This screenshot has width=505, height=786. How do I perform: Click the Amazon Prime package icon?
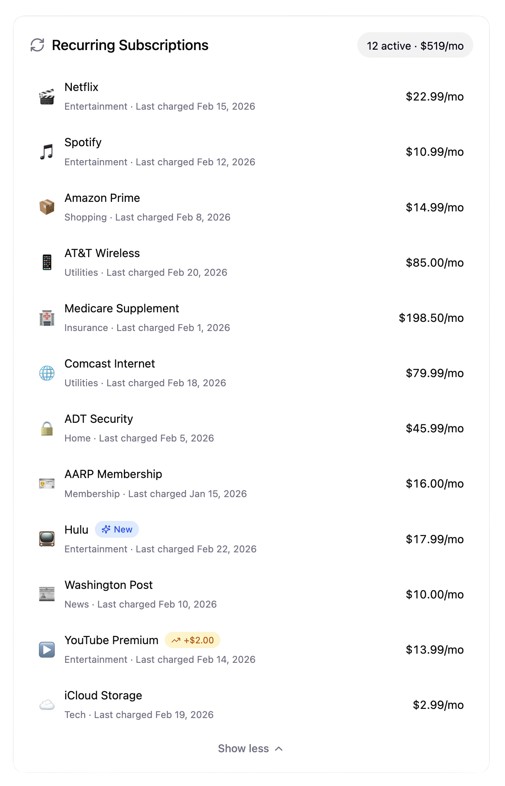pos(46,207)
